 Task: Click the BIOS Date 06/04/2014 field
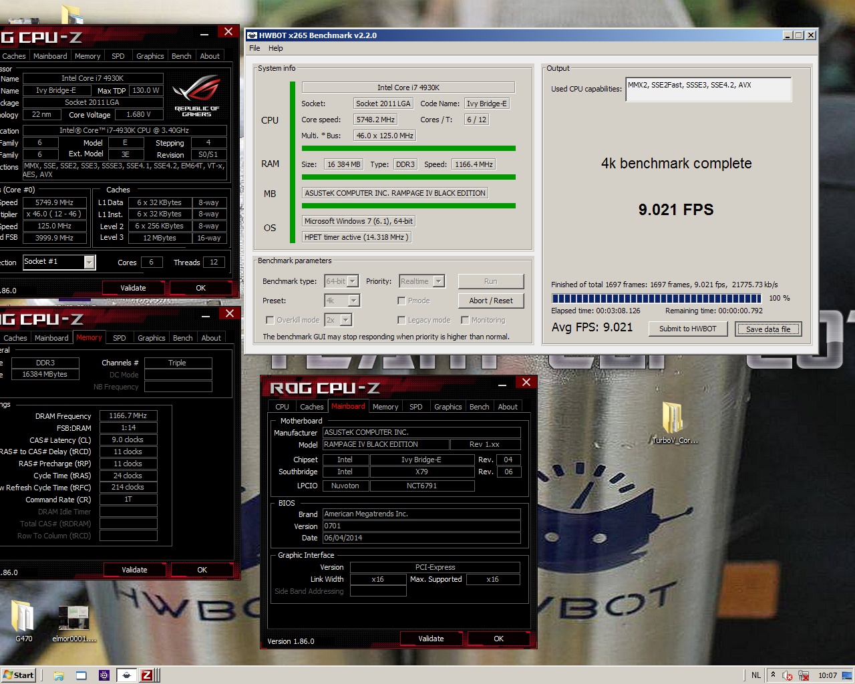tap(421, 538)
